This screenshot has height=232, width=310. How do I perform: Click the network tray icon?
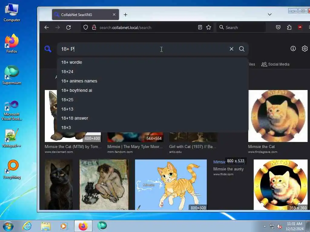[x=272, y=227]
